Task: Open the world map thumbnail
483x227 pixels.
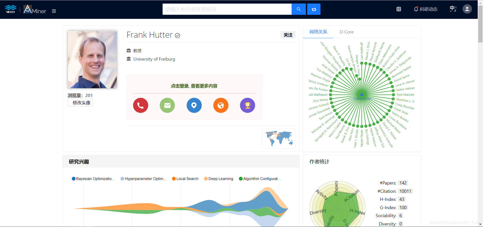Action: coord(279,139)
